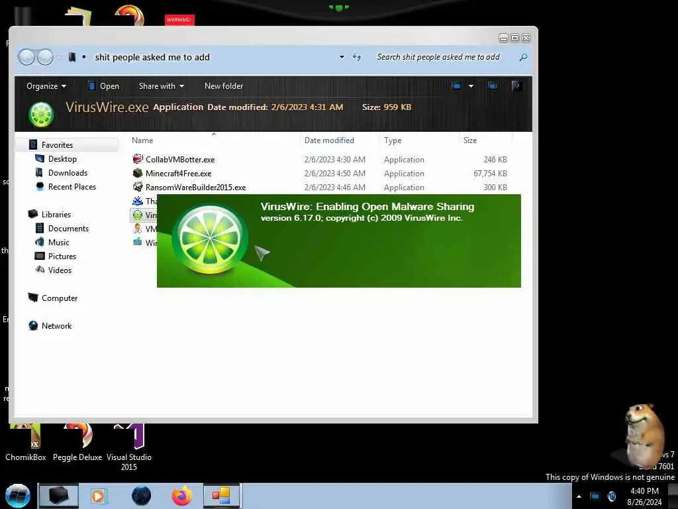Click the Minecraft4Free.exe file icon
This screenshot has height=509, width=678.
[x=138, y=173]
